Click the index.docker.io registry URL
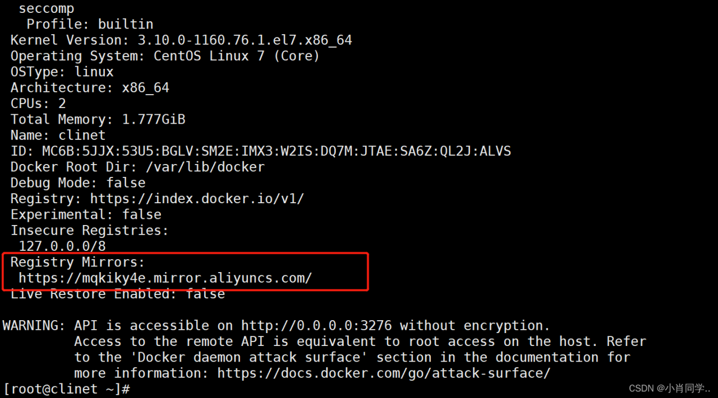The height and width of the screenshot is (398, 718). [197, 198]
